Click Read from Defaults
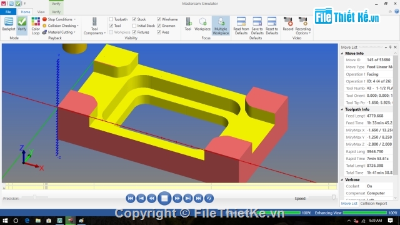 pos(241,26)
